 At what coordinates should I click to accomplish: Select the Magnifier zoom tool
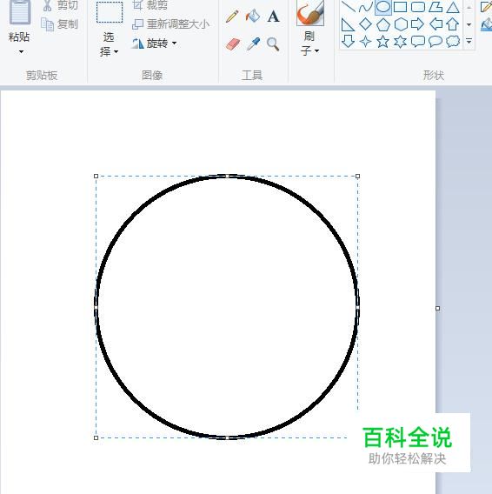point(273,43)
